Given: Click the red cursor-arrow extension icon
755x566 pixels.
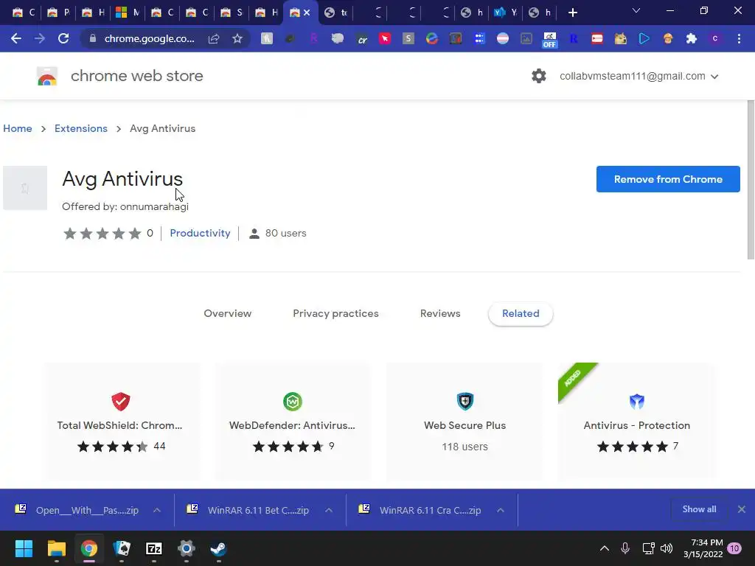Looking at the screenshot, I should pos(385,38).
